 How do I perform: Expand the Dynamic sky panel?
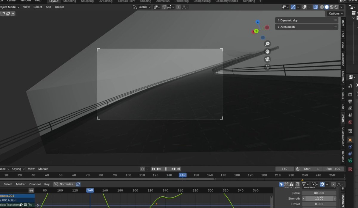pyautogui.click(x=306, y=20)
